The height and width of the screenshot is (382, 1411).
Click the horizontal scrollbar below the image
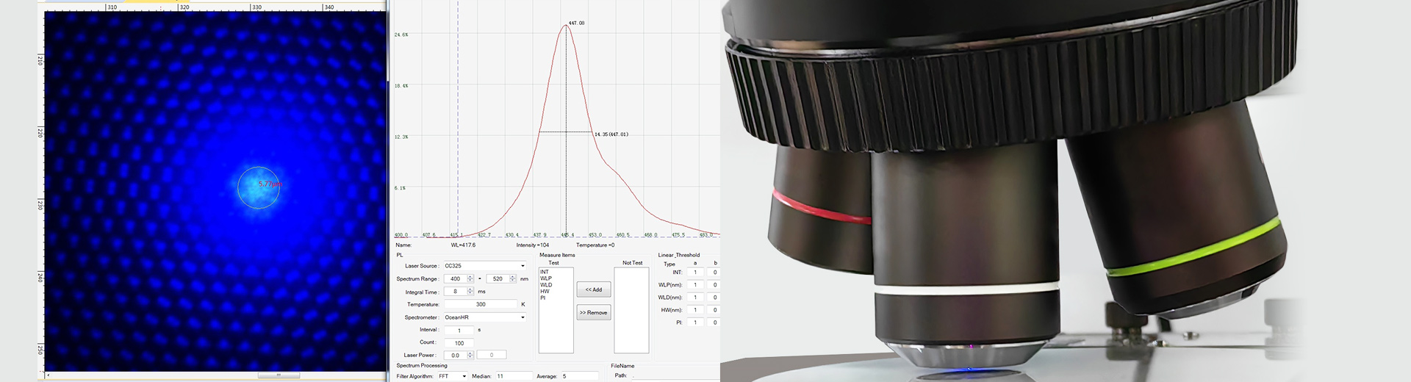click(279, 375)
